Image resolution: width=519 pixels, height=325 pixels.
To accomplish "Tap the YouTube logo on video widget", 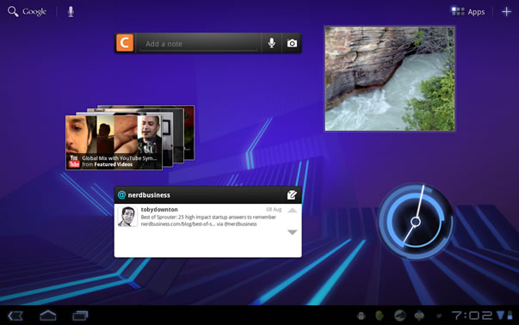I will coord(74,162).
